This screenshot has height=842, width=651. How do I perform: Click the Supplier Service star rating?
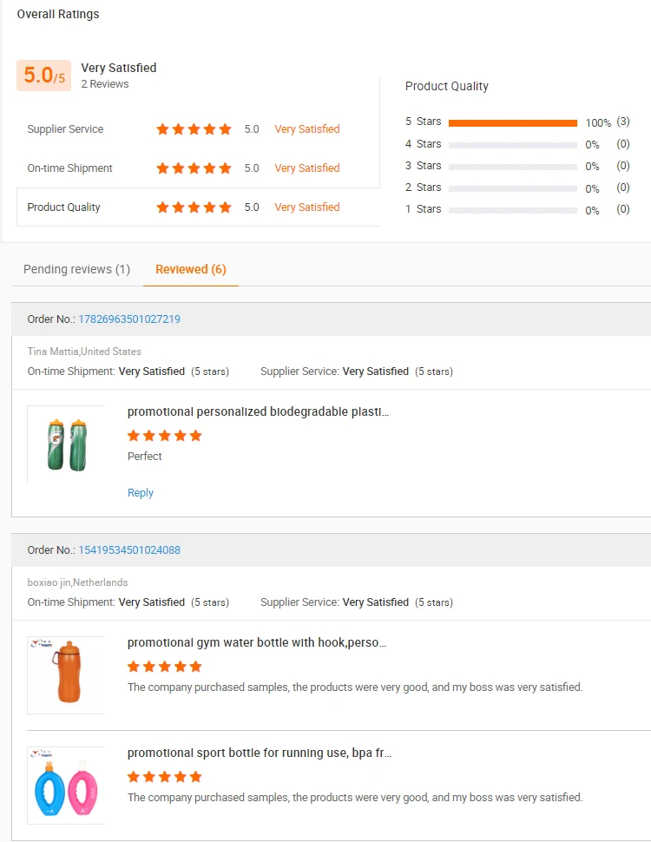(x=194, y=129)
